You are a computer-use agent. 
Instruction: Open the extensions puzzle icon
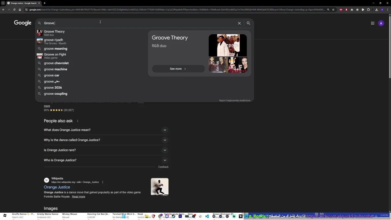click(368, 9)
